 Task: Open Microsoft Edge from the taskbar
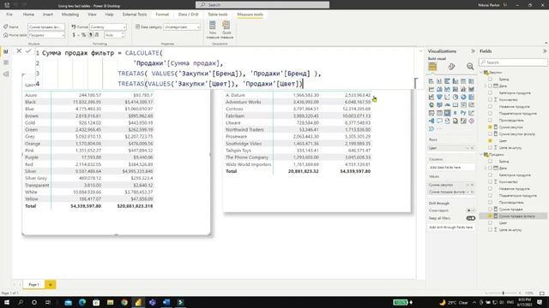coord(82,302)
